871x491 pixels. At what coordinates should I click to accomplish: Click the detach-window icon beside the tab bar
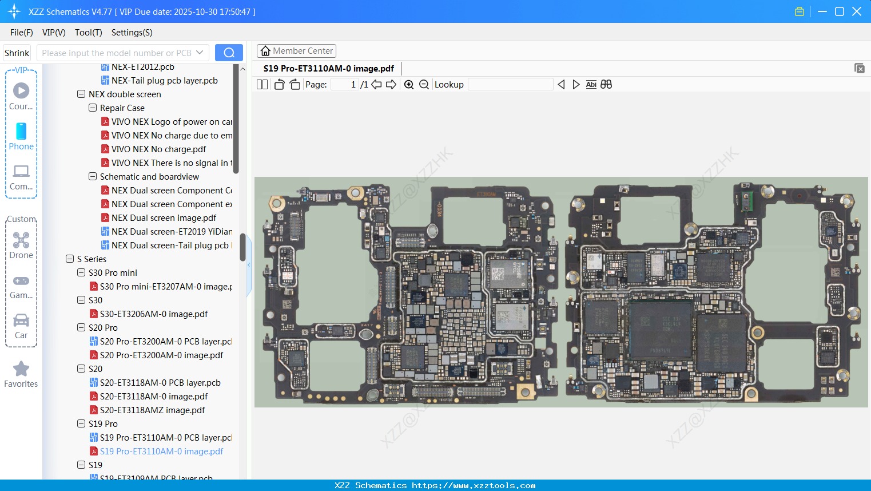(x=860, y=68)
